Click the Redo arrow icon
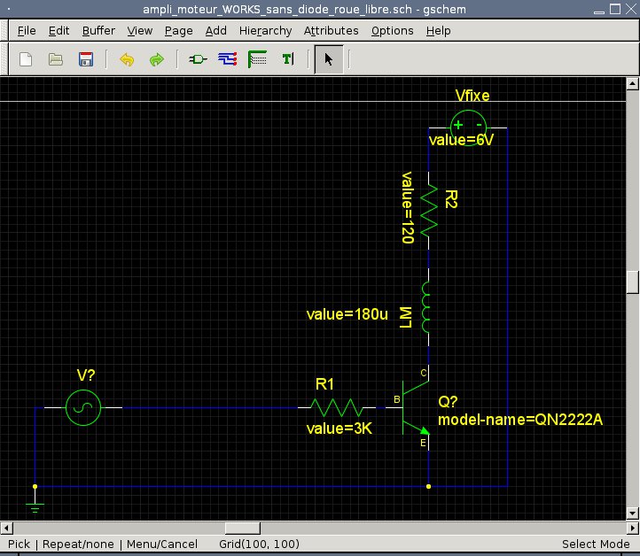The image size is (640, 556). pyautogui.click(x=157, y=59)
